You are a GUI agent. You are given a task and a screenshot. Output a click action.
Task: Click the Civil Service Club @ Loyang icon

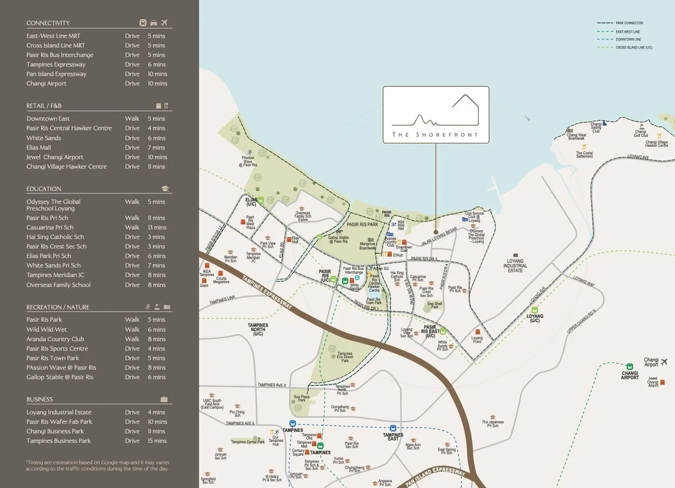pos(464,219)
